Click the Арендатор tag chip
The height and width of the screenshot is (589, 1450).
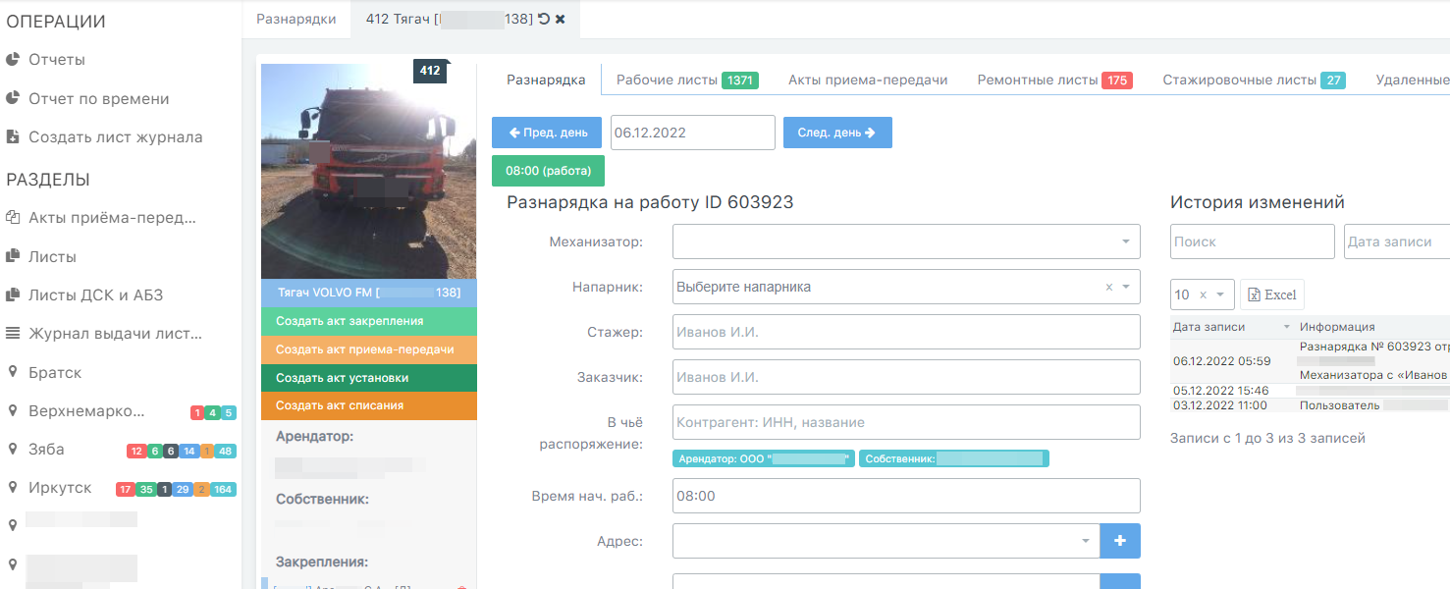763,458
